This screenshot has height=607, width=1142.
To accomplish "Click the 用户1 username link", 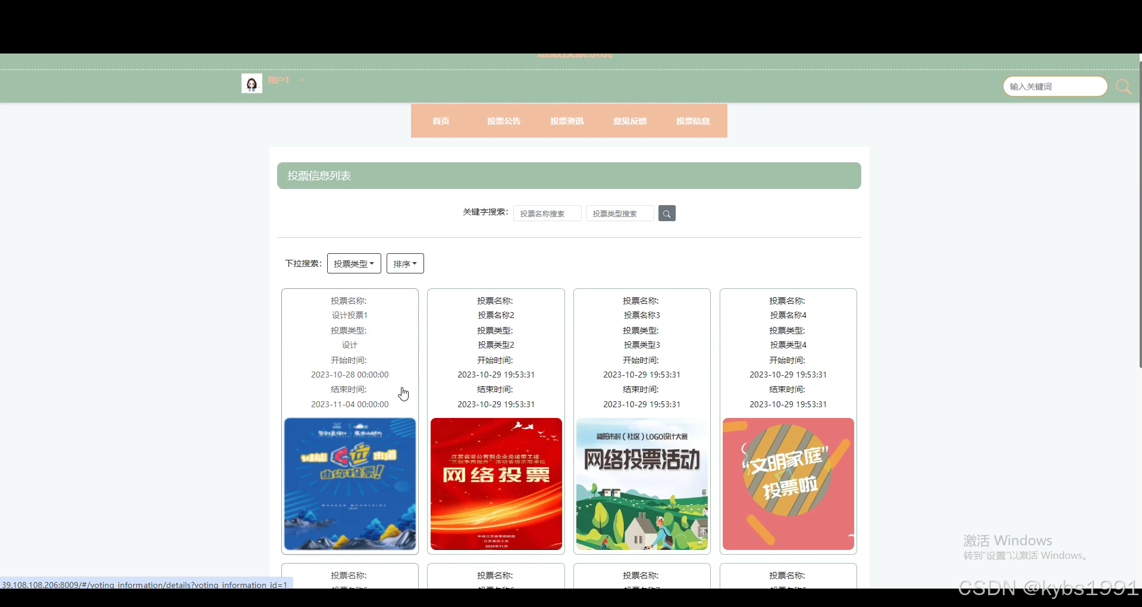I will 278,80.
